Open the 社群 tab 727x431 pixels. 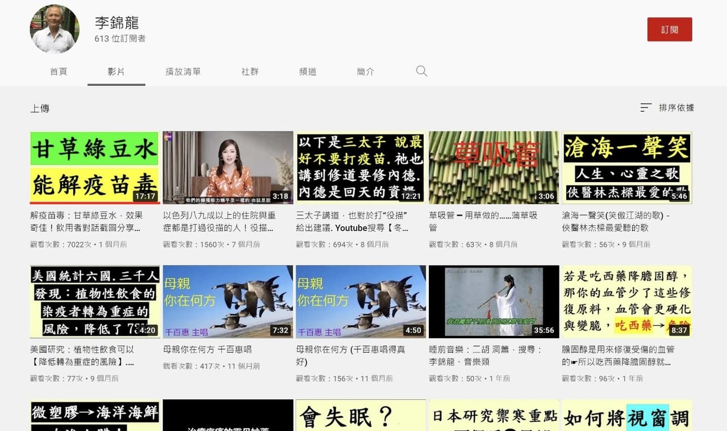249,71
